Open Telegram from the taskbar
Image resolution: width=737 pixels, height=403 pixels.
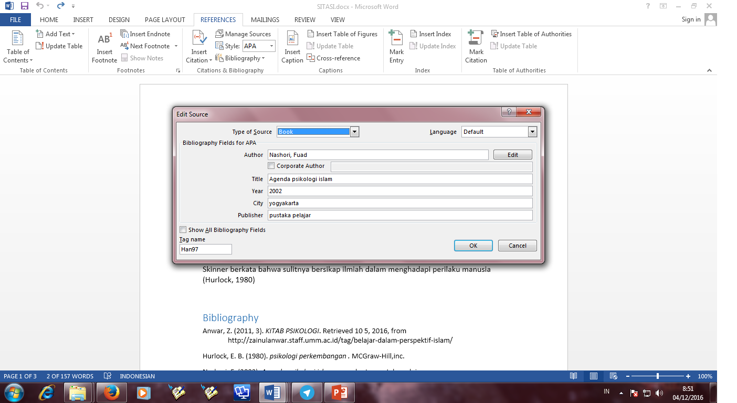307,393
